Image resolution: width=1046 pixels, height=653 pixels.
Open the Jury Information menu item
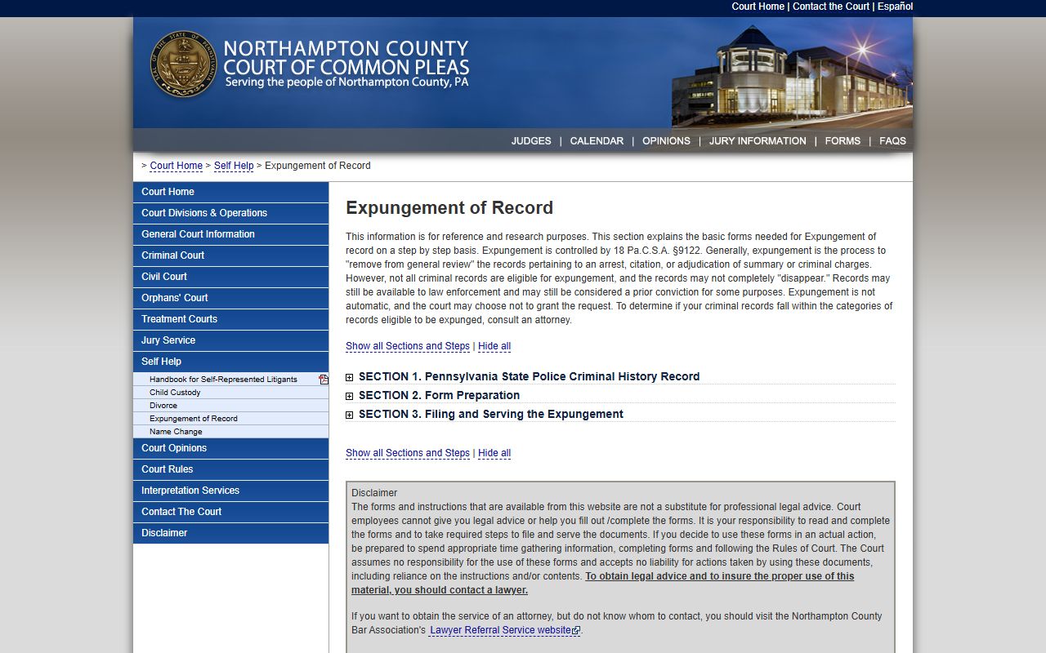click(x=758, y=141)
